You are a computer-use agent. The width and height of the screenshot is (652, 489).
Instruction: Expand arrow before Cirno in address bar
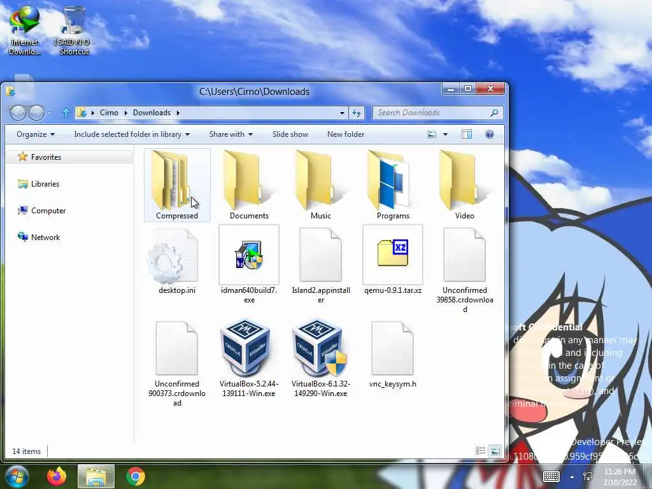(92, 113)
